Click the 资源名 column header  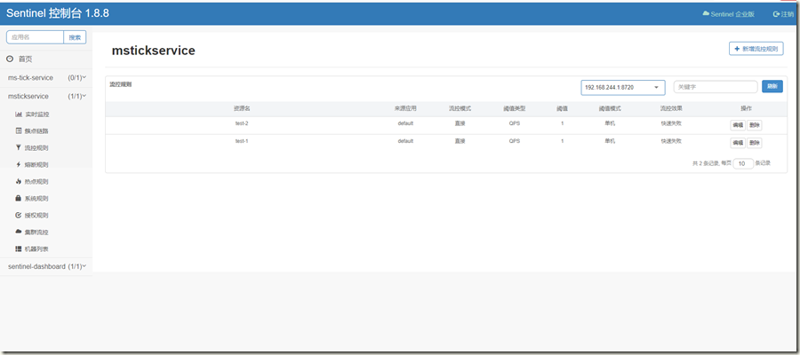[241, 108]
